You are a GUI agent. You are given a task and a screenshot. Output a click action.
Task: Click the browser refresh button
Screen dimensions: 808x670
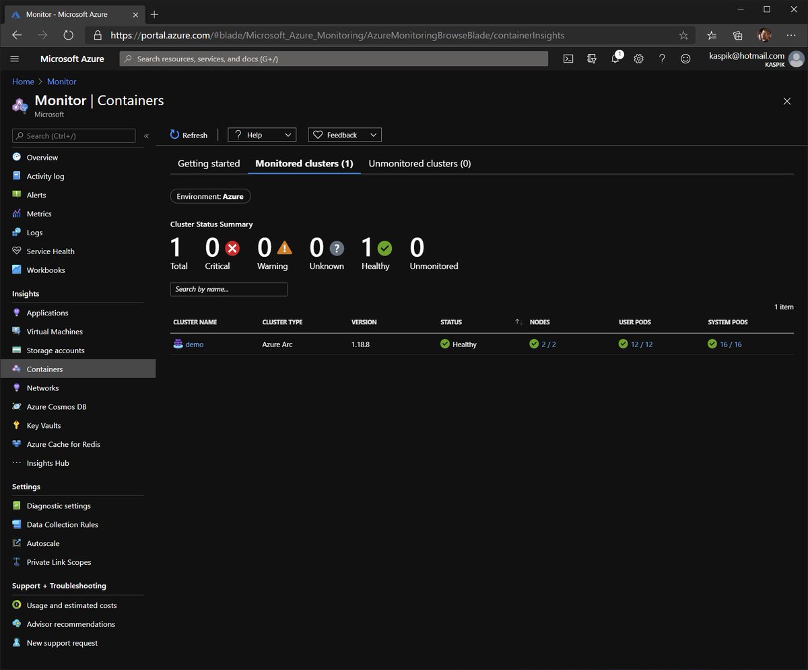[68, 35]
